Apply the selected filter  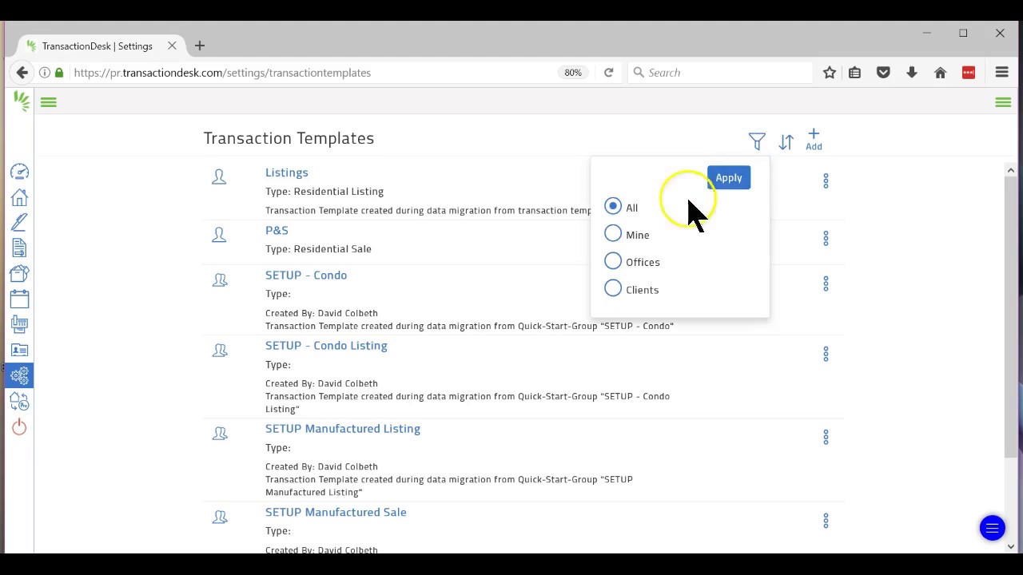click(729, 178)
